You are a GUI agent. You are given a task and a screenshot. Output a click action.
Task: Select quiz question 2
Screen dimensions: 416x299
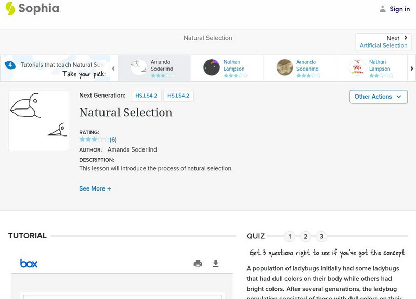point(306,237)
